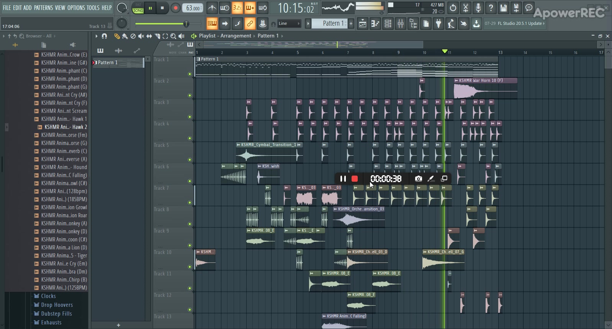Viewport: 612px width, 329px height.
Task: Open the Mixer view icon
Action: click(x=401, y=24)
